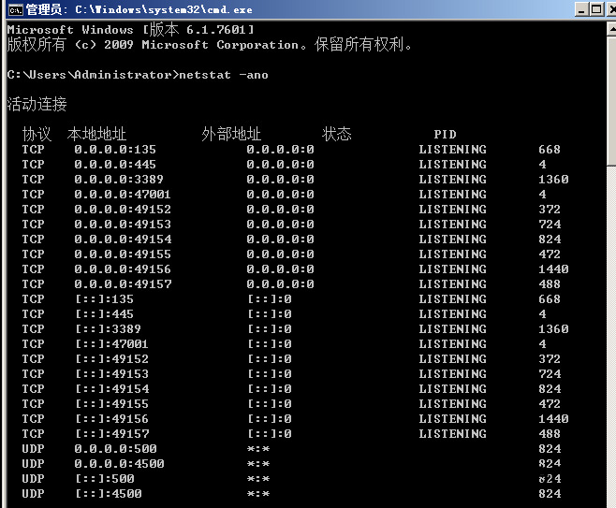Screen dimensions: 616x508
Task: Click the local address [::]:49152
Action: coord(111,359)
